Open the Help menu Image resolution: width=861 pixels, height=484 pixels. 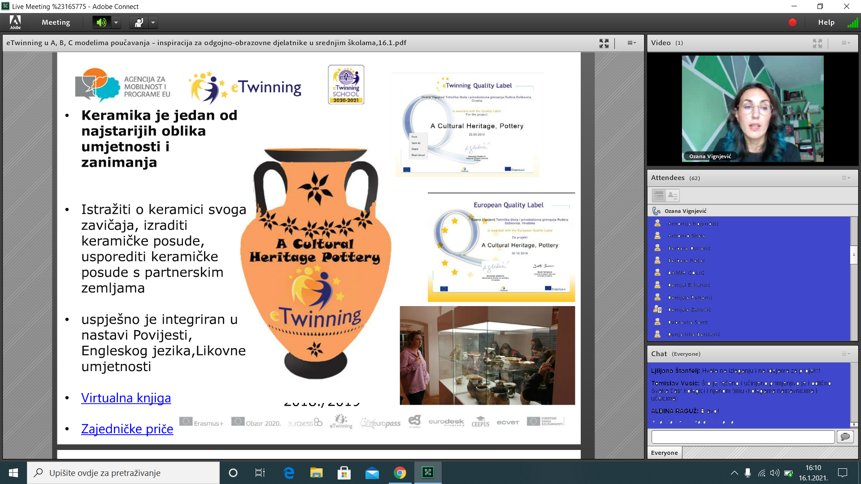tap(826, 22)
